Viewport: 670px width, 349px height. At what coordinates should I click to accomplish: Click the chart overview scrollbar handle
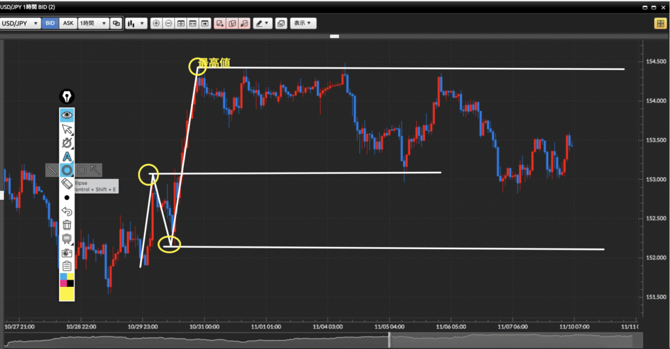pyautogui.click(x=390, y=339)
